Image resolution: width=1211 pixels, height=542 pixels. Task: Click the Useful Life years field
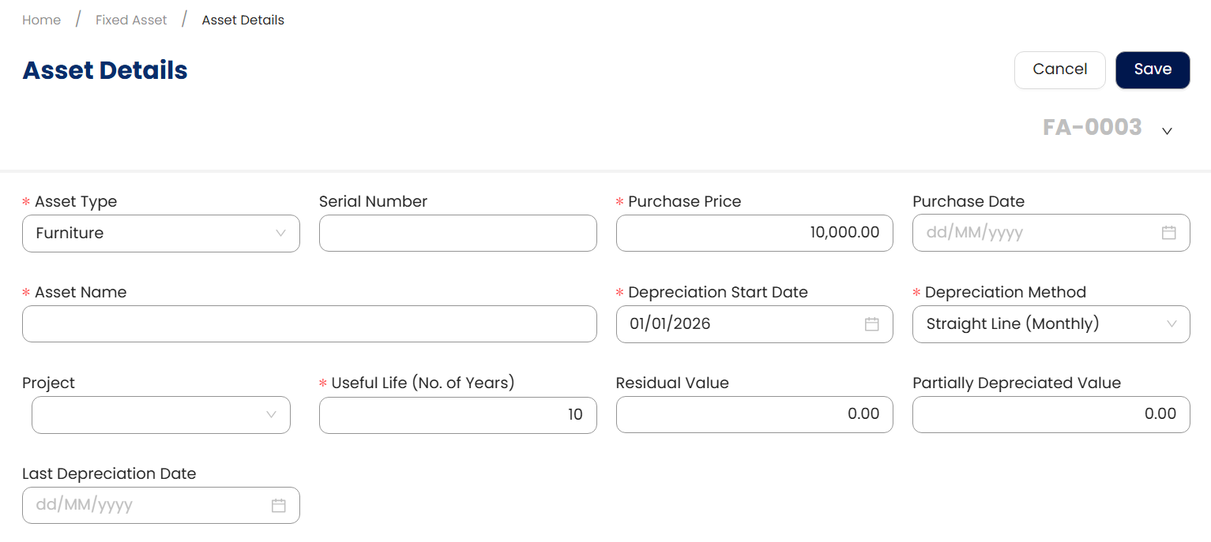[457, 415]
